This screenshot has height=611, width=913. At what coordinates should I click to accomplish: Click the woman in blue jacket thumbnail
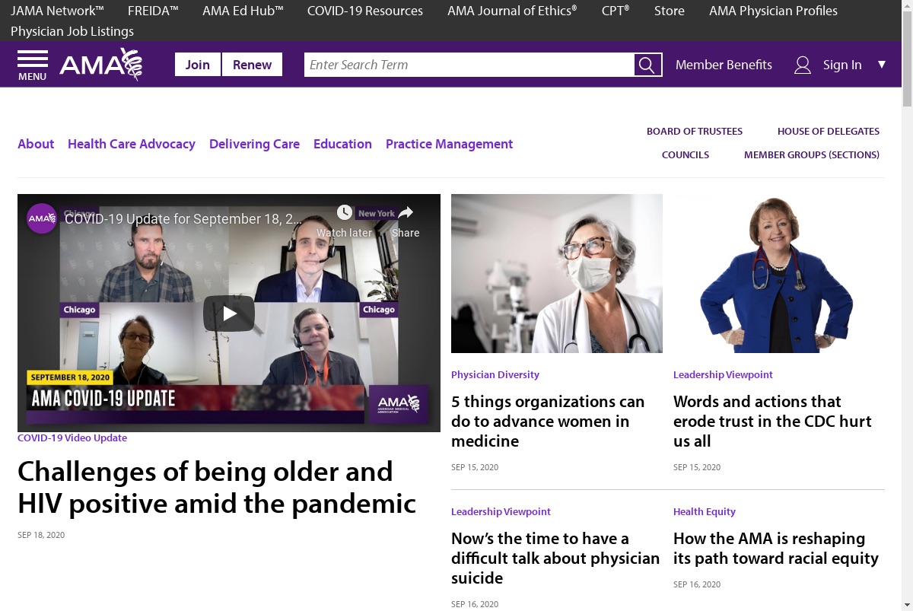click(778, 273)
